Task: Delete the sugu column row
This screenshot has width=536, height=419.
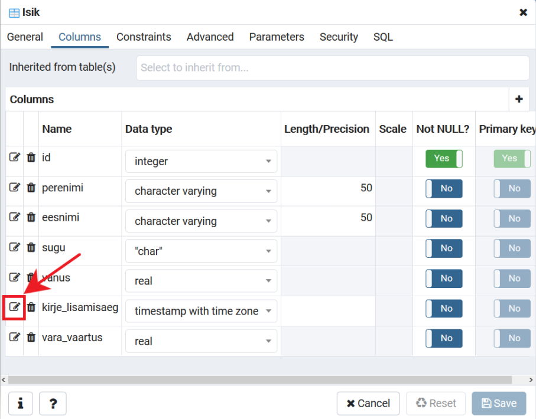Action: pos(31,247)
